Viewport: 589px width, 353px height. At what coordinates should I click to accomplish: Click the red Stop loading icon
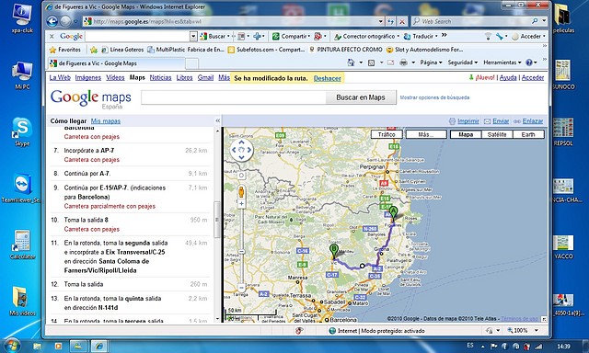(x=402, y=22)
